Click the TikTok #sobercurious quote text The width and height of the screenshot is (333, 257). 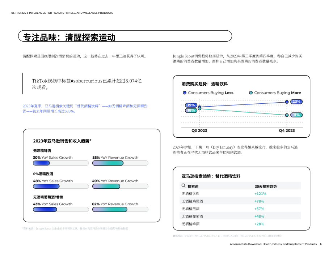pos(87,84)
